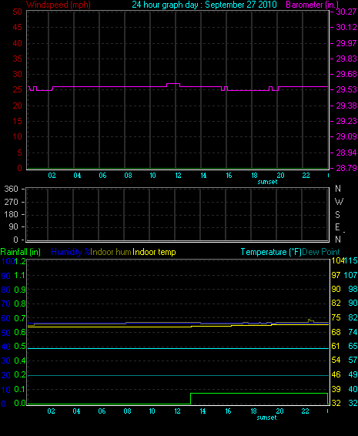This screenshot has height=436, width=358.
Task: Click the W compass label
Action: (x=339, y=202)
